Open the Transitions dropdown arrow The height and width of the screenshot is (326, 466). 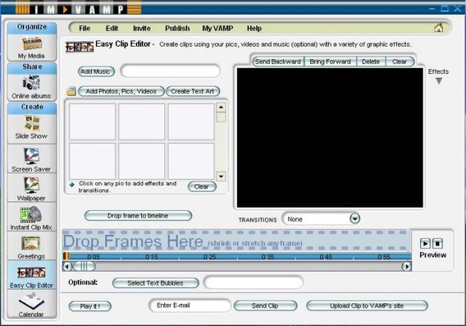(x=354, y=219)
